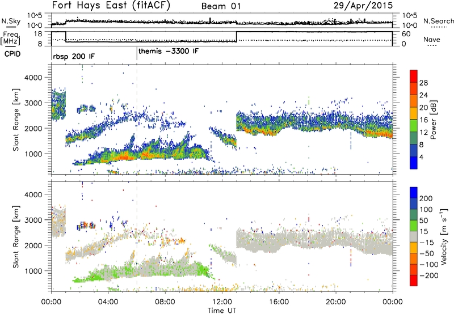The width and height of the screenshot is (454, 314).
Task: Select the "-50" Velocity colorbar value
Action: click(x=427, y=253)
